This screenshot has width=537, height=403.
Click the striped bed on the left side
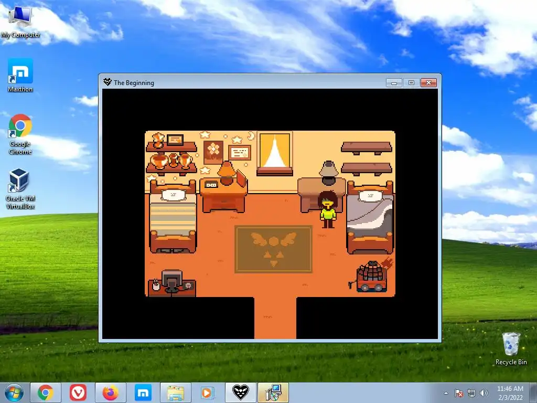[x=173, y=217]
